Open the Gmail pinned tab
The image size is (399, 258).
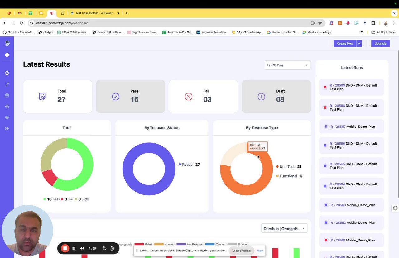click(x=20, y=13)
